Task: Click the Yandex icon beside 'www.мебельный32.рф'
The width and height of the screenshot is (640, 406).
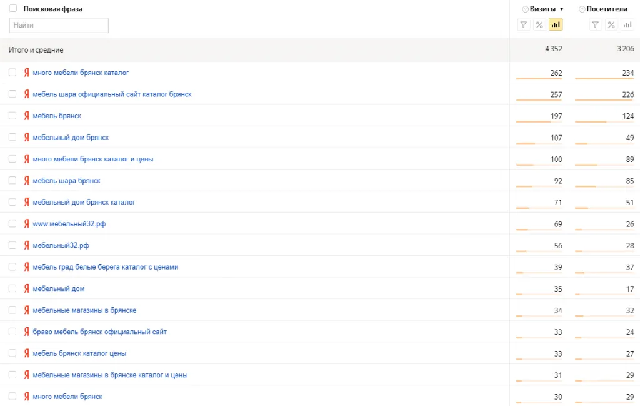Action: pos(26,224)
